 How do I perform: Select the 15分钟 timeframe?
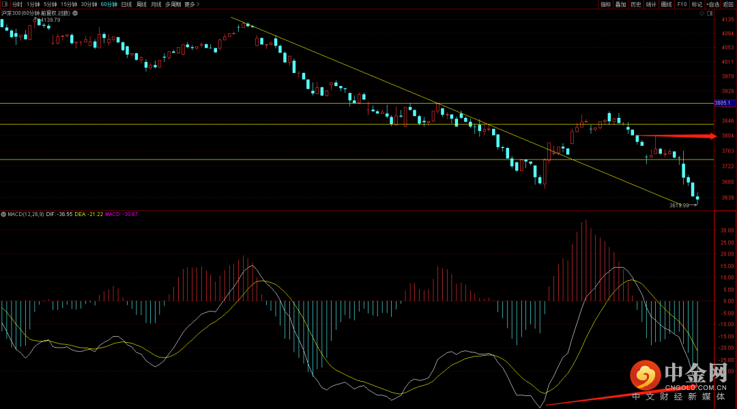69,4
